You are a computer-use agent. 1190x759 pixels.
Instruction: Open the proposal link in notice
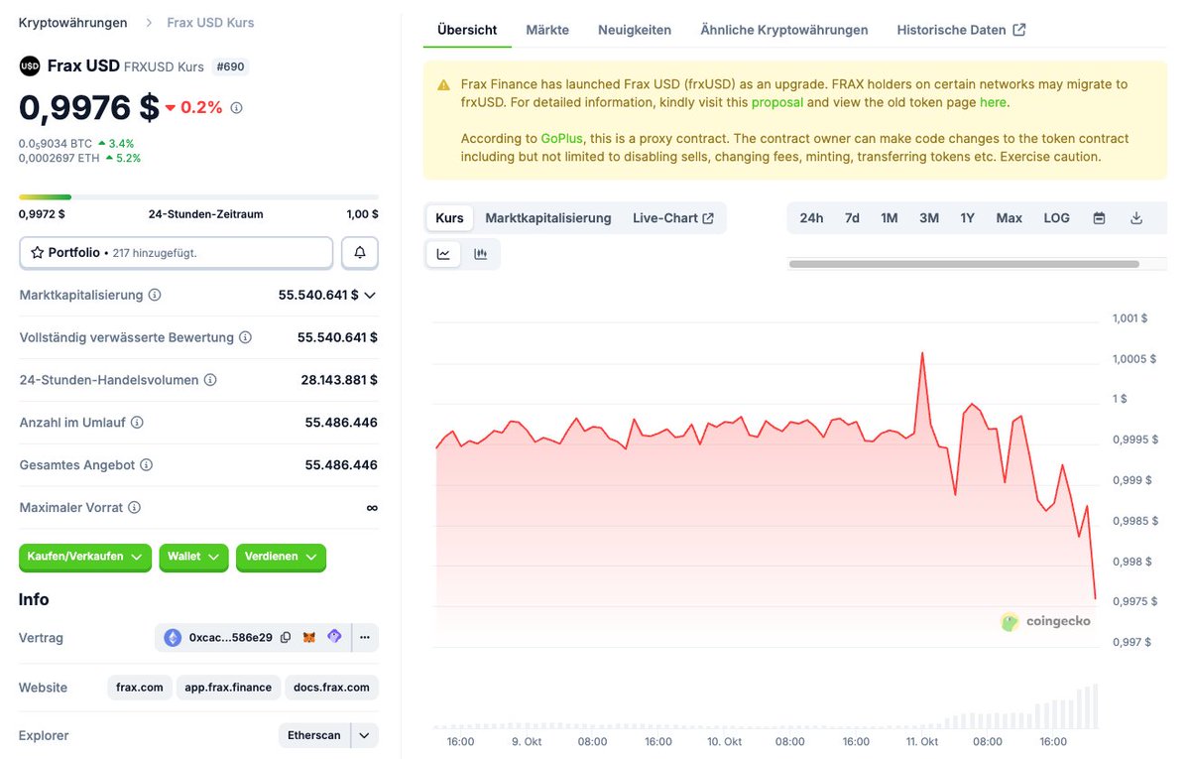coord(777,102)
